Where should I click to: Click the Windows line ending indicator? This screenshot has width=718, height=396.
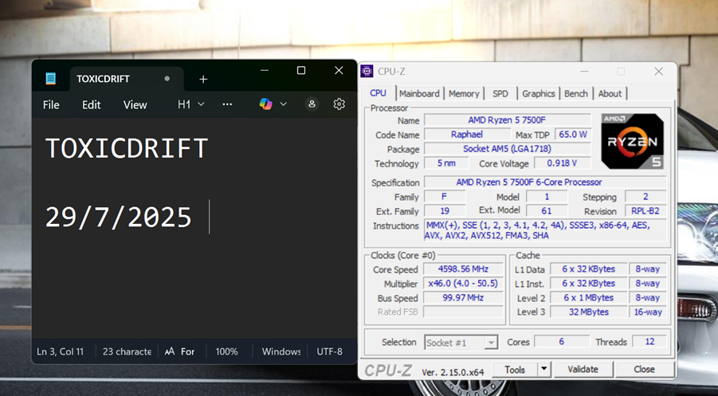click(x=281, y=351)
